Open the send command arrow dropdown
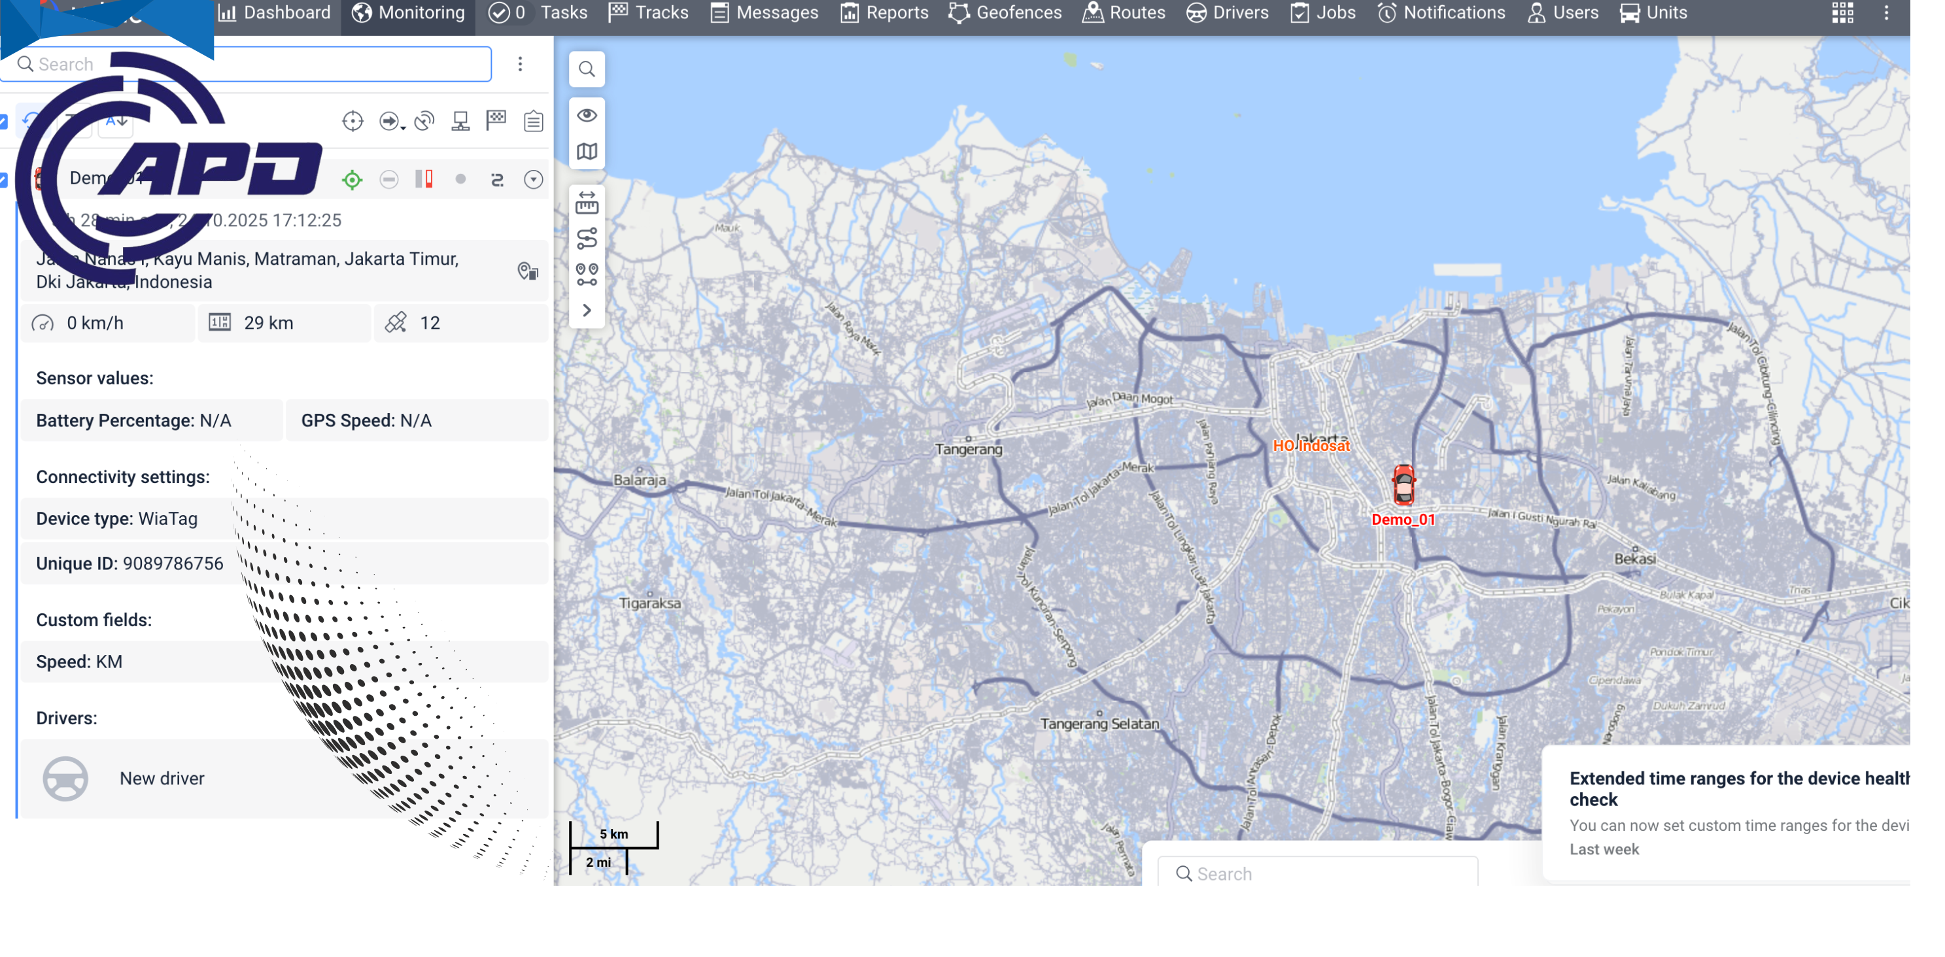The image size is (1945, 957). (x=391, y=121)
